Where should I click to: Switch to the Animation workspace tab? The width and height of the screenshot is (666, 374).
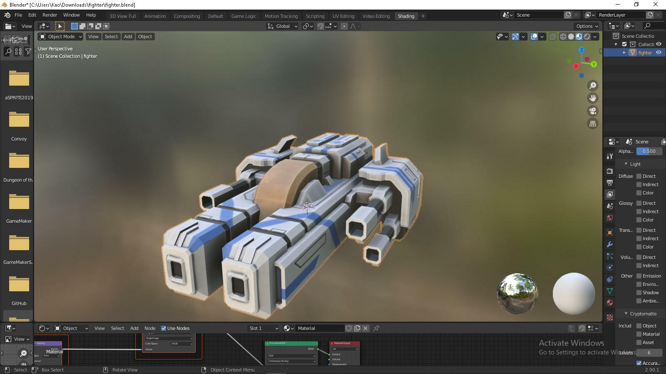point(155,16)
